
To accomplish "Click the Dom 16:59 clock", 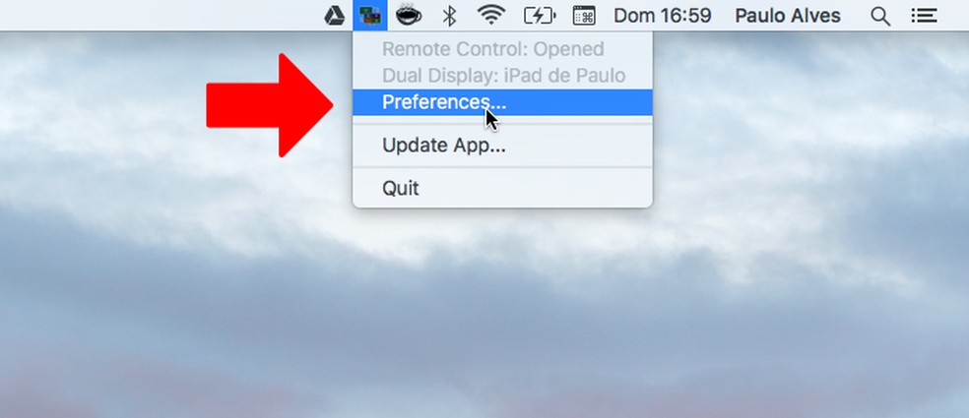I will tap(662, 16).
